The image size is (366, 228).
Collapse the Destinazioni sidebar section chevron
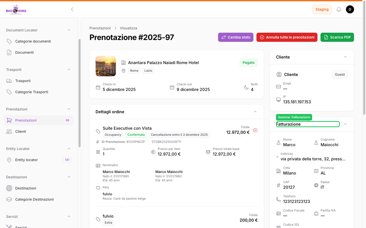click(x=69, y=177)
